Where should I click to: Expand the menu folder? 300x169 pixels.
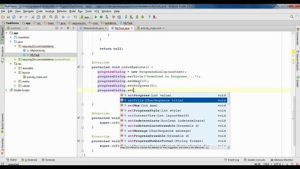coord(15,81)
